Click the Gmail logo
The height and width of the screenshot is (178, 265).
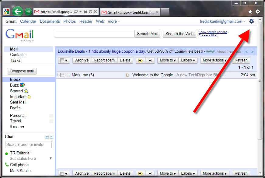[19, 35]
